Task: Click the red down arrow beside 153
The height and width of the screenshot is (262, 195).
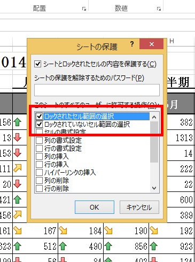Action: 18,153
